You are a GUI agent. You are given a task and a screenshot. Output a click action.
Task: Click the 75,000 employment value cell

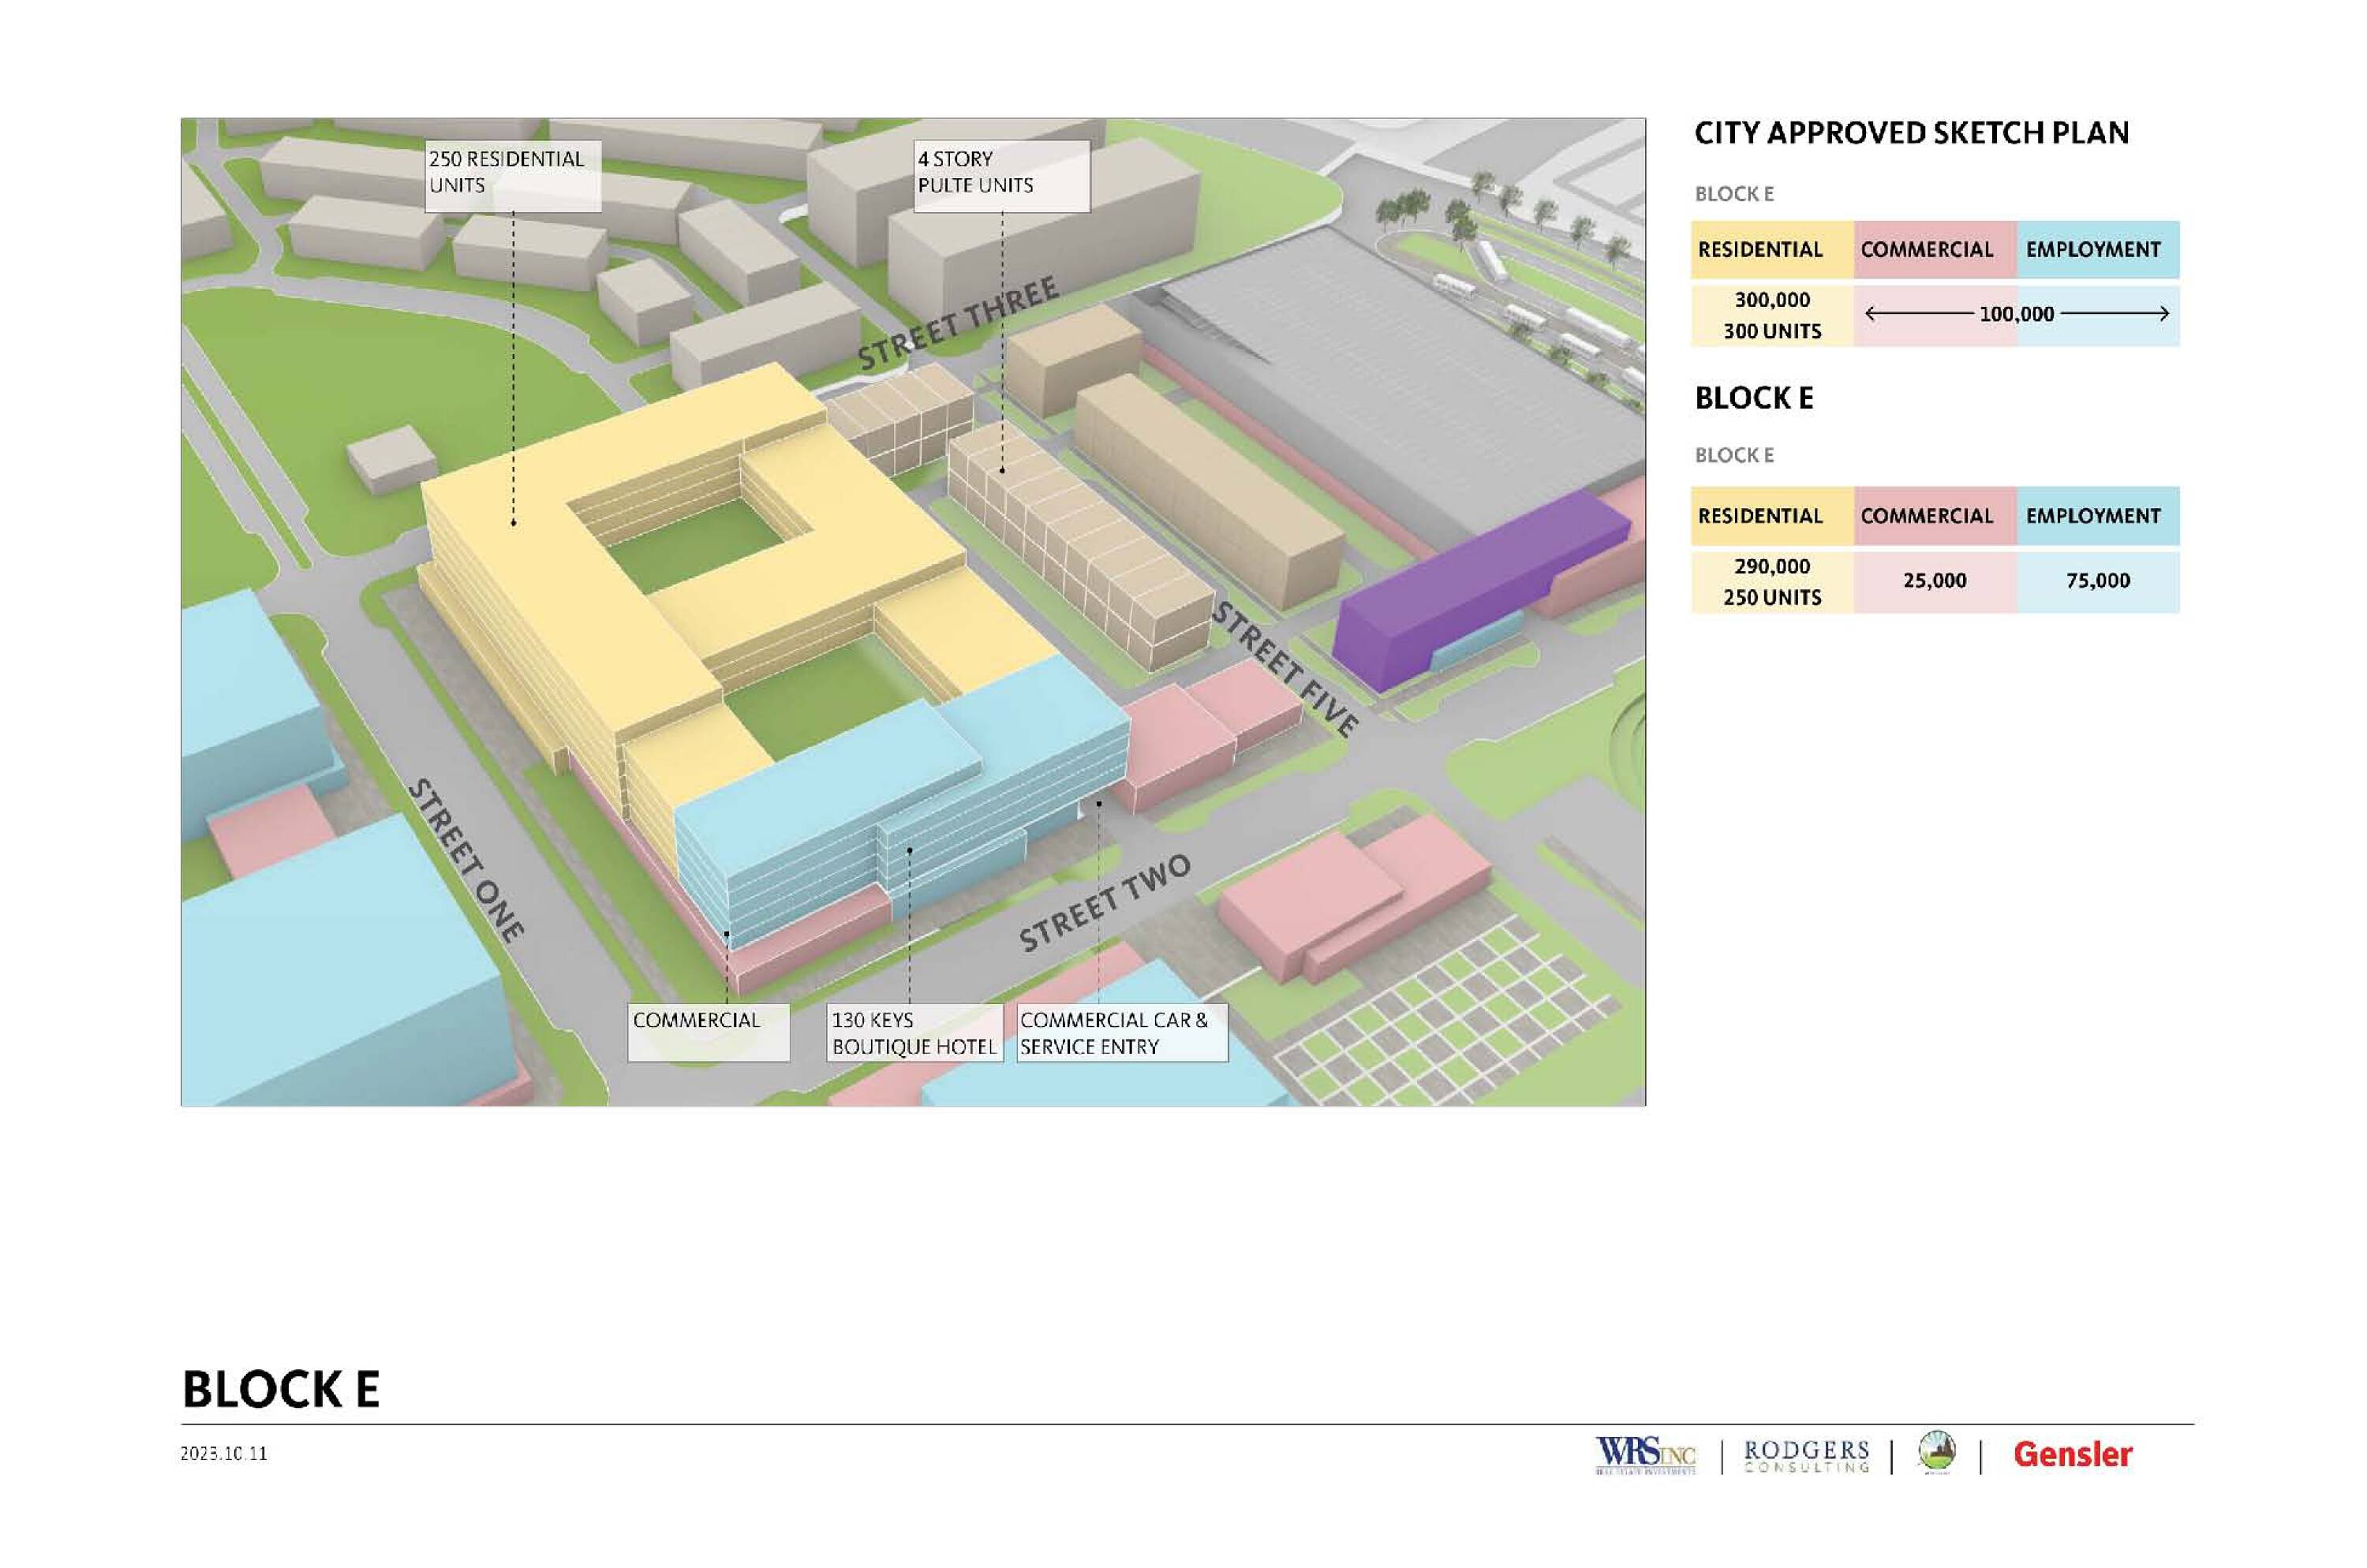pos(2097,581)
